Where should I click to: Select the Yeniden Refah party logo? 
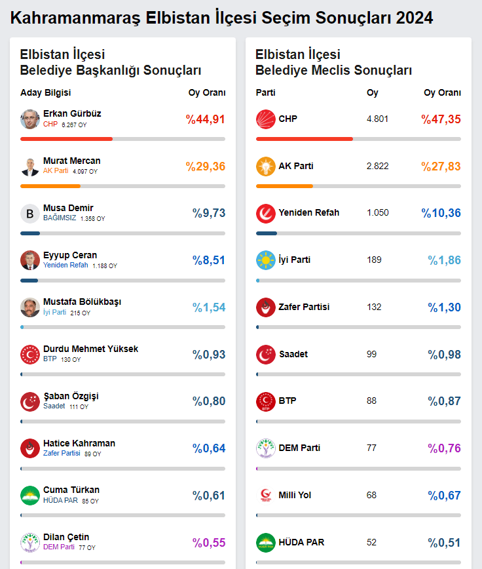click(266, 213)
